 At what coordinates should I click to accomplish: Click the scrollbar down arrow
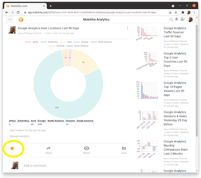pos(197,171)
